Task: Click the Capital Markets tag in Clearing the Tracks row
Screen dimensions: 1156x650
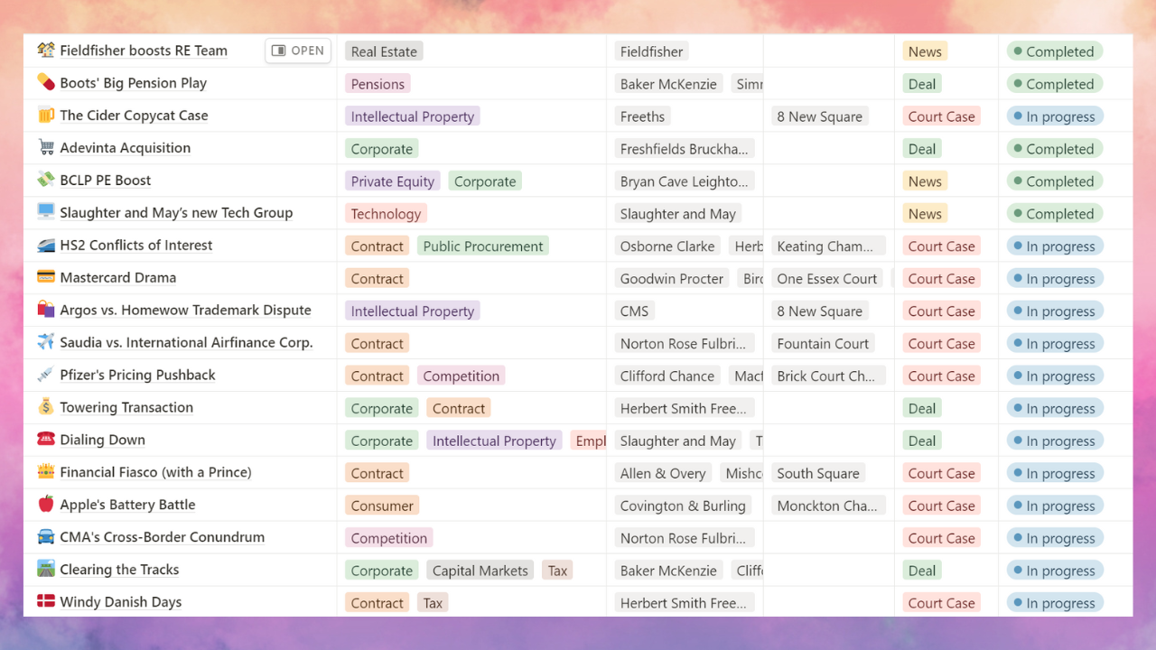Action: tap(480, 571)
